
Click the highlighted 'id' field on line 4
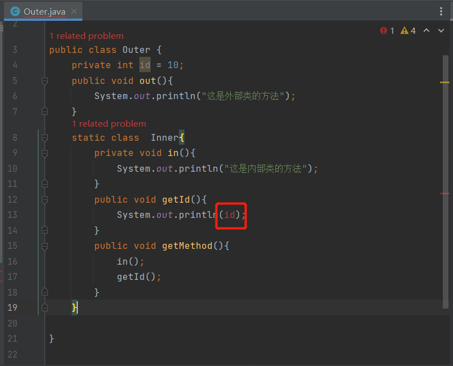click(145, 65)
